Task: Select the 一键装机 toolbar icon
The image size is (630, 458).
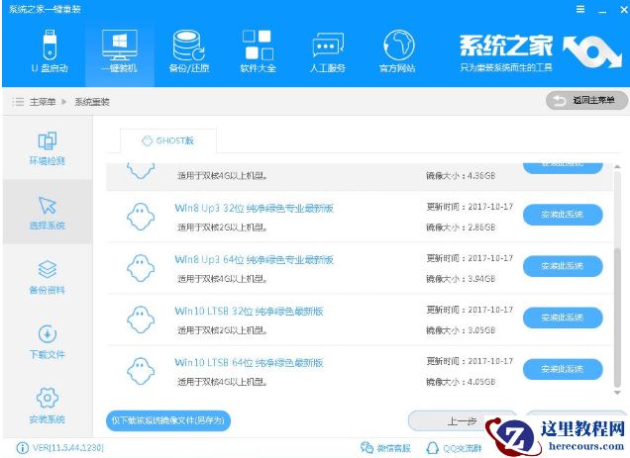Action: click(x=119, y=51)
